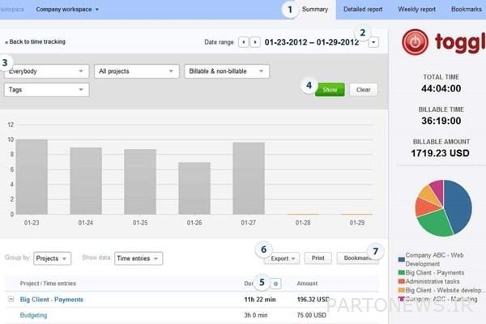This screenshot has height=324, width=486.
Task: Click the duration format settings gear icon
Action: (275, 283)
